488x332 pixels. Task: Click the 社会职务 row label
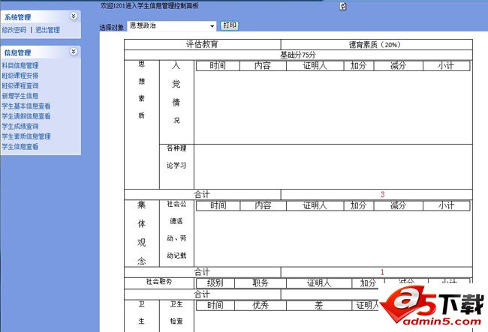[159, 282]
